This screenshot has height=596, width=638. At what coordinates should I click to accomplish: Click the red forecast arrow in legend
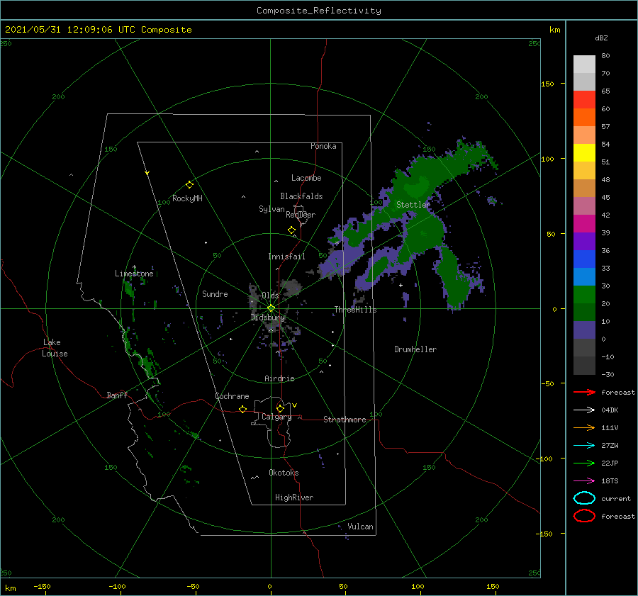coord(584,392)
